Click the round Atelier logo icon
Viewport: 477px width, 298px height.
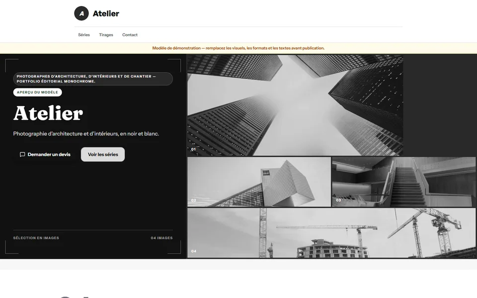[x=81, y=13]
